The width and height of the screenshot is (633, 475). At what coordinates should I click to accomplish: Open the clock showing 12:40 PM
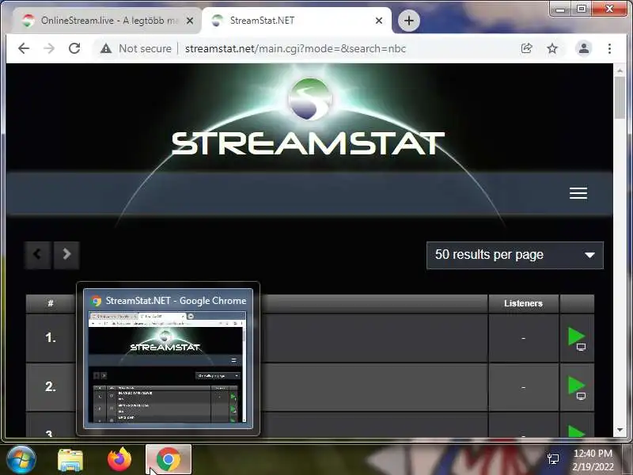593,460
